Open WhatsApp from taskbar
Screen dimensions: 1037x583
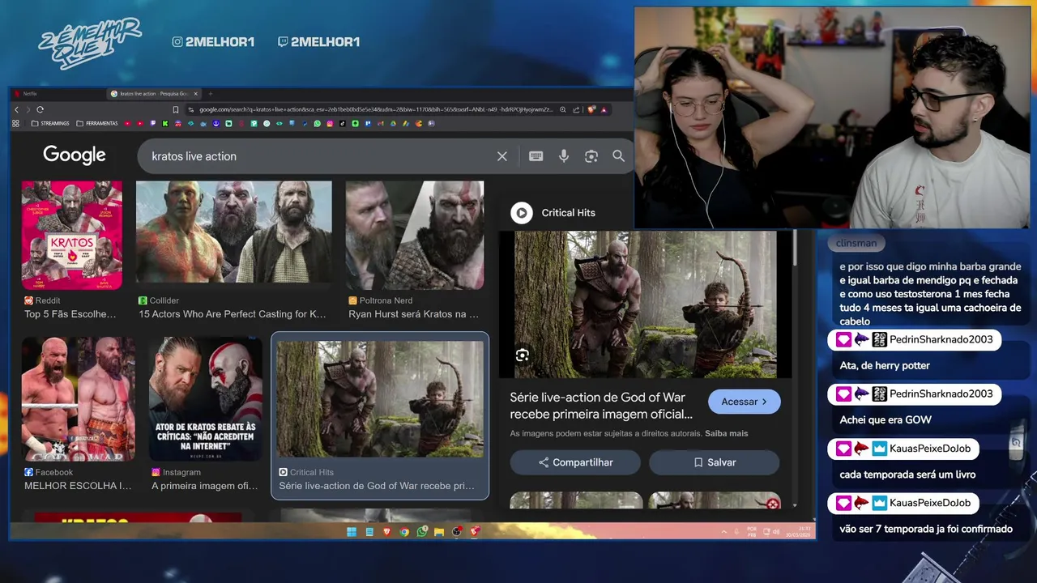422,532
